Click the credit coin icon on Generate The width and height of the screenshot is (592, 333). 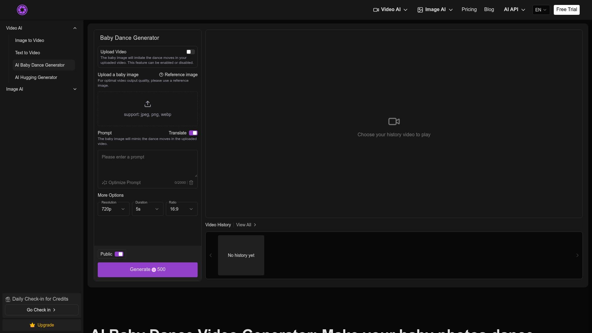(154, 270)
